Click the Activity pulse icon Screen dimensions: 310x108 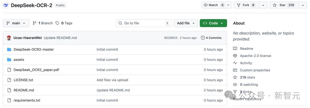click(235, 63)
